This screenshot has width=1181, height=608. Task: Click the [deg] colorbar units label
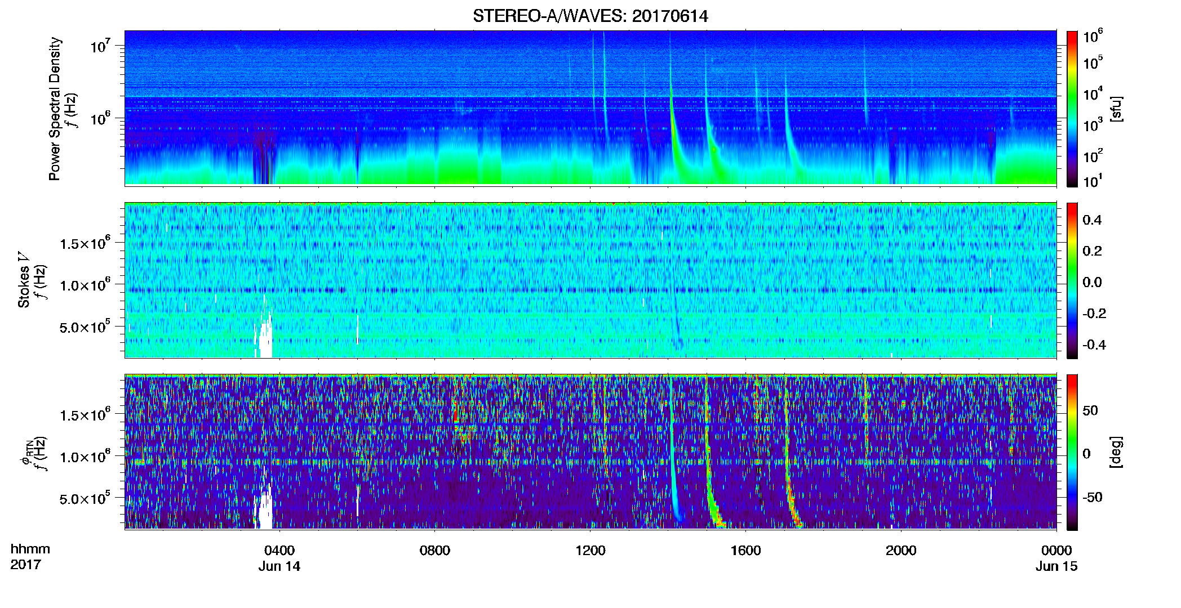pos(1116,452)
